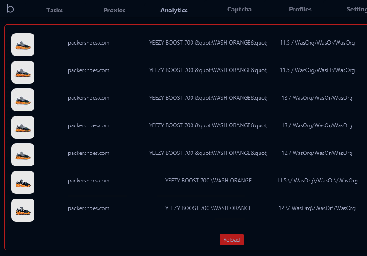This screenshot has height=256, width=367.
Task: Click the b logo icon
Action: [x=10, y=8]
